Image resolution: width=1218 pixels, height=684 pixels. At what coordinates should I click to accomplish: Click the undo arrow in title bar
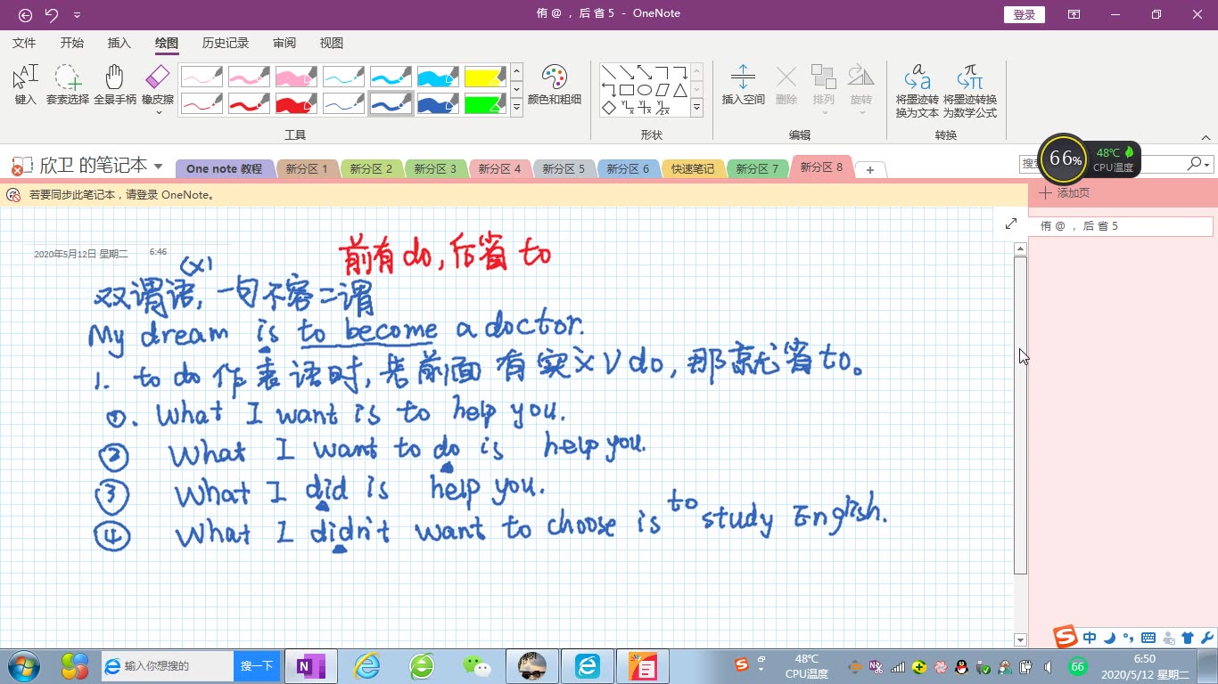coord(52,14)
